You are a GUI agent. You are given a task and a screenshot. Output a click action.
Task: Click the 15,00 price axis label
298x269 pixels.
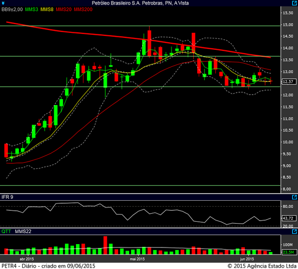288,25
